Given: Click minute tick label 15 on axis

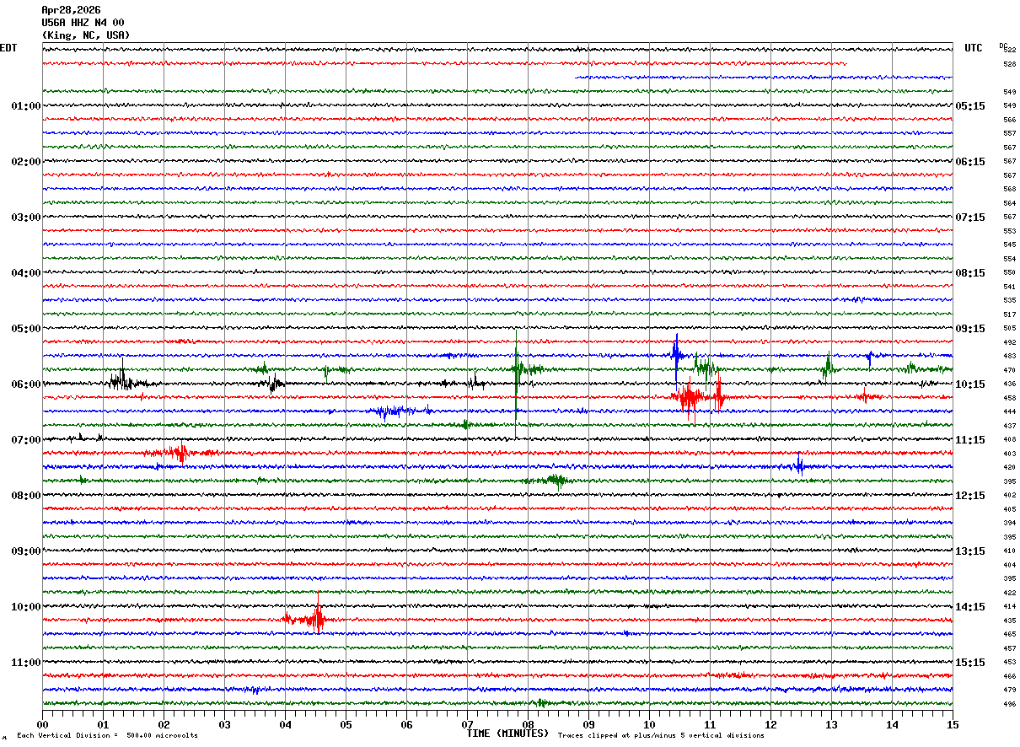Looking at the screenshot, I should (953, 724).
